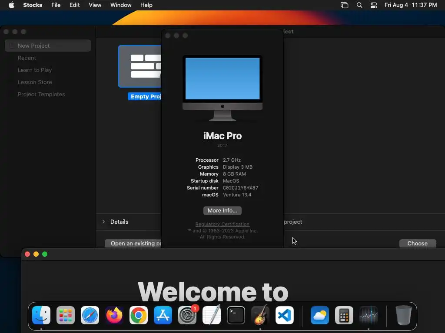Click the date and time in menu bar
Screen dimensions: 445x333
pyautogui.click(x=411, y=5)
